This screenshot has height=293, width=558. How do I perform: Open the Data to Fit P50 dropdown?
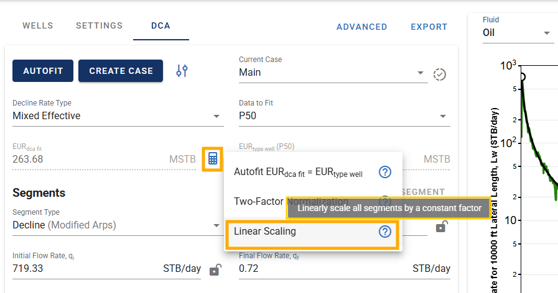point(344,116)
